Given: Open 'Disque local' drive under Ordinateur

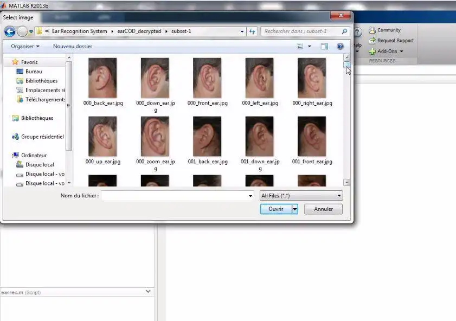Looking at the screenshot, I should pyautogui.click(x=40, y=165).
